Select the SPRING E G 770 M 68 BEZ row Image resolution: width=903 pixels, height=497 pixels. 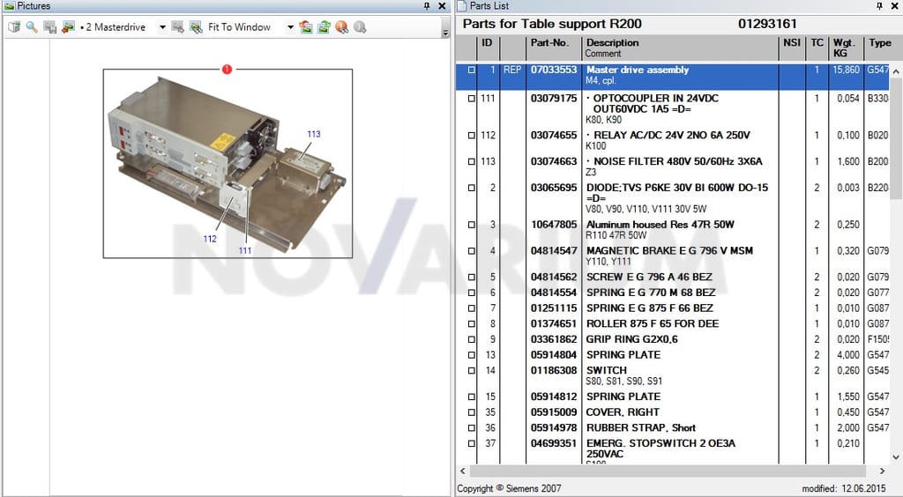click(673, 293)
